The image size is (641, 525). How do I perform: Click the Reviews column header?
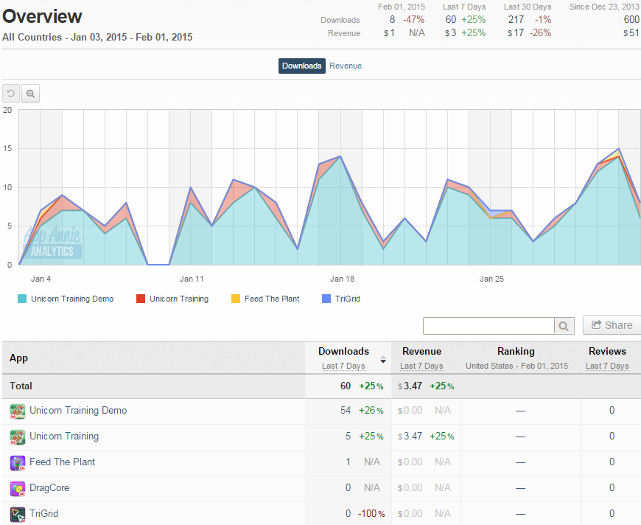pyautogui.click(x=607, y=351)
